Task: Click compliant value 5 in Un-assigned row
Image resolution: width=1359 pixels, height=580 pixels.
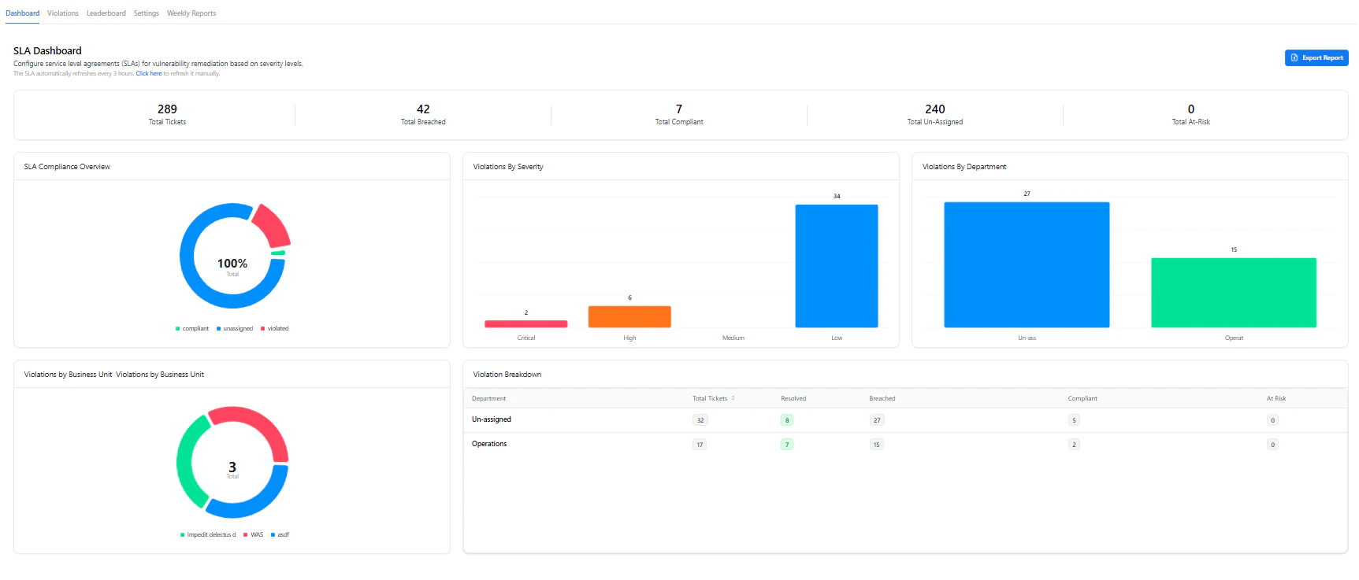Action: pos(1074,420)
